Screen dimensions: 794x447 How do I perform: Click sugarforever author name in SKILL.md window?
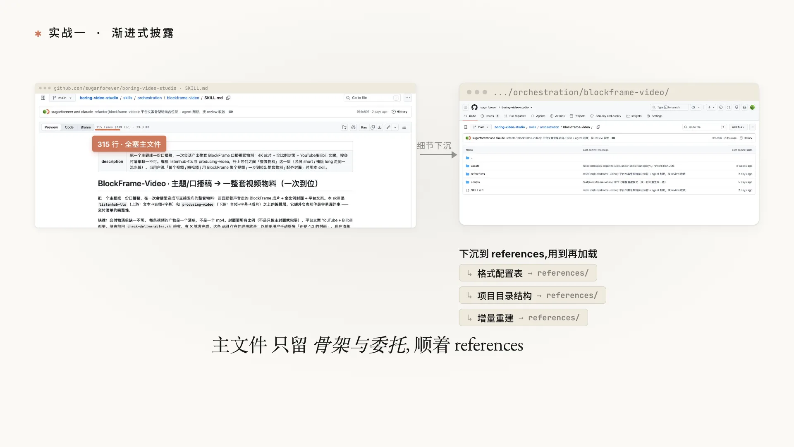[62, 112]
